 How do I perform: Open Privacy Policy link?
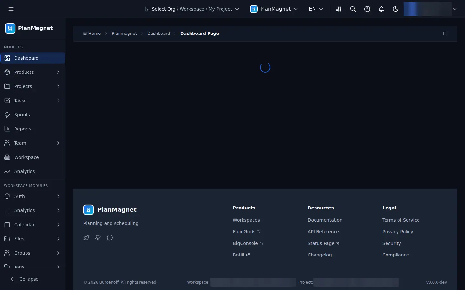[398, 232]
